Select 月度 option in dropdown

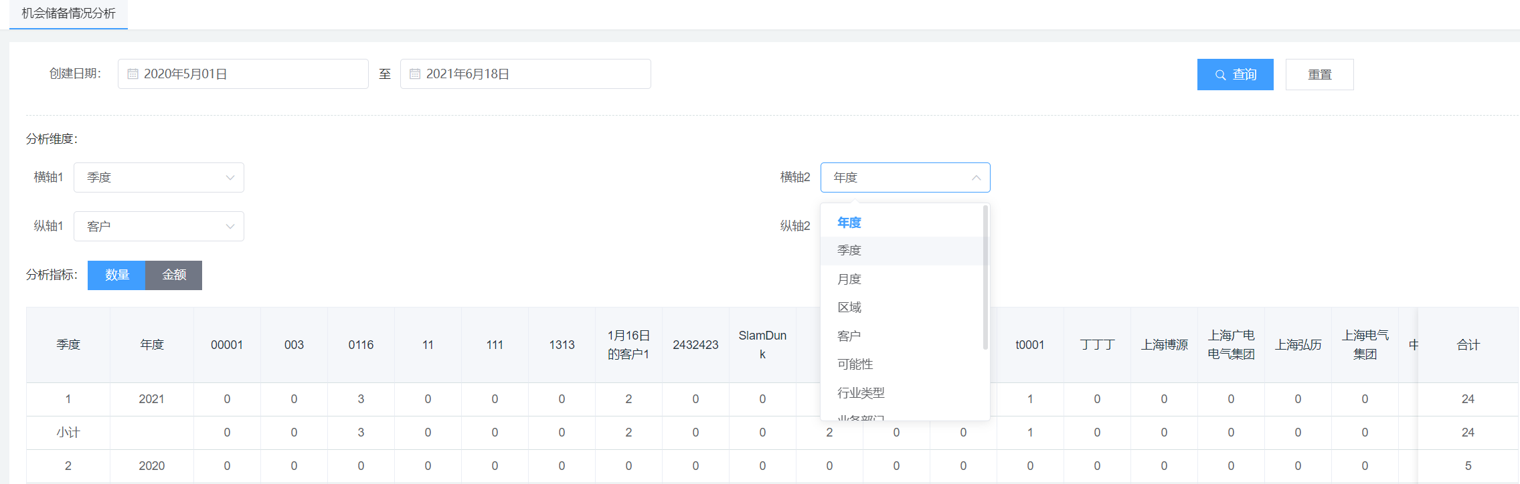pyautogui.click(x=849, y=279)
